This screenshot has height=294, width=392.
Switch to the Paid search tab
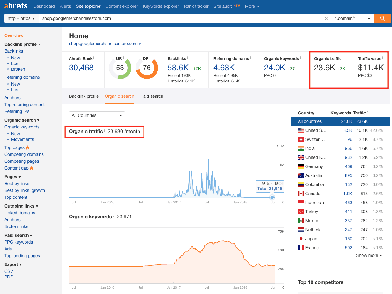click(152, 96)
